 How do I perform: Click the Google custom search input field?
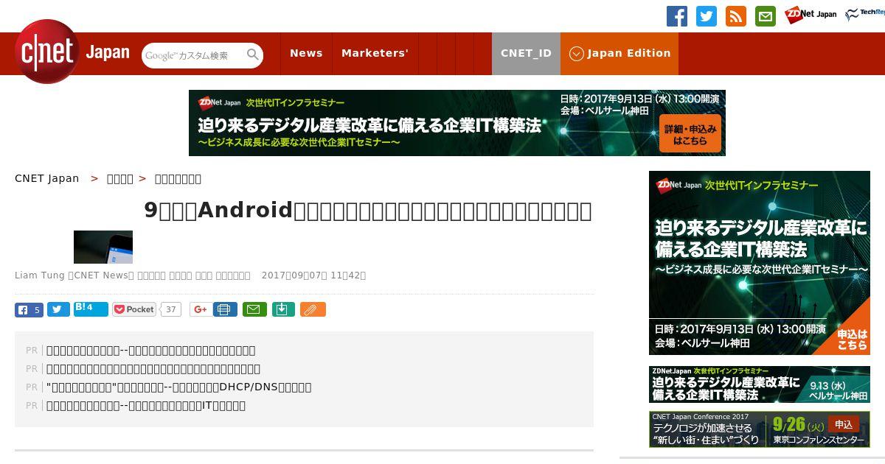pyautogui.click(x=193, y=55)
